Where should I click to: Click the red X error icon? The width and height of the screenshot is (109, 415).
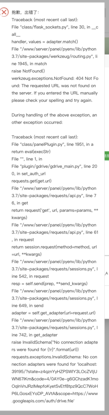point(4,12)
